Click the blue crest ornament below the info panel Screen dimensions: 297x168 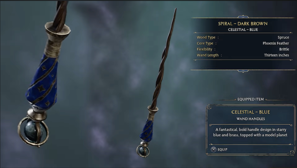243,71
